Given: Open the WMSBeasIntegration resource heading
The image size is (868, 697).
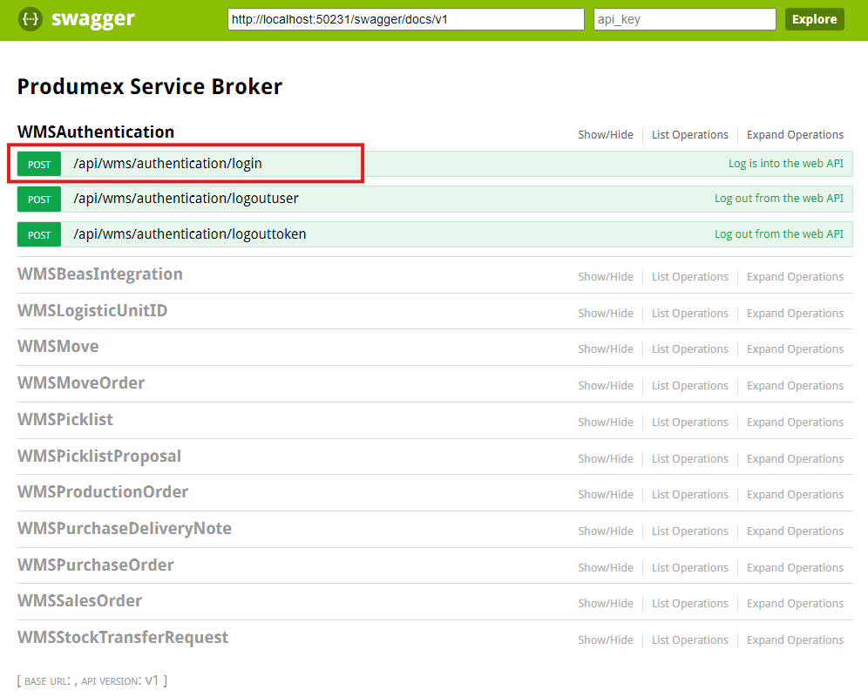Looking at the screenshot, I should pos(100,274).
